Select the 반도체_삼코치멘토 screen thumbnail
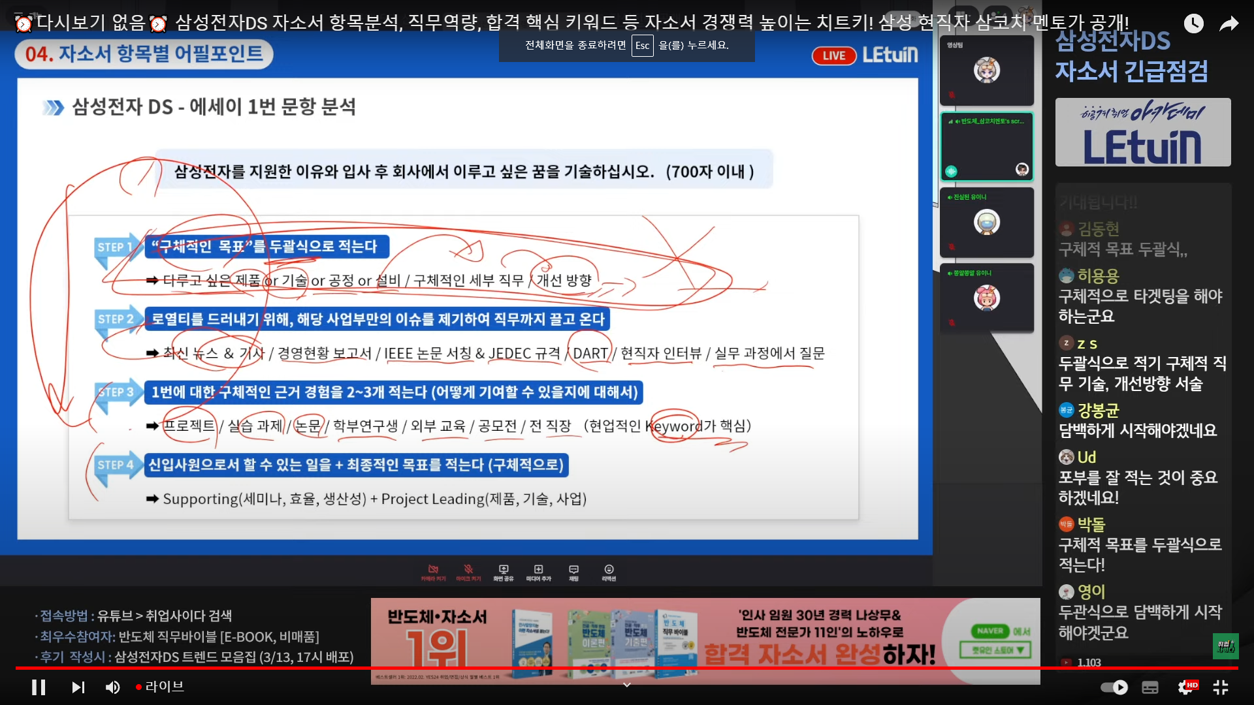 pos(986,146)
